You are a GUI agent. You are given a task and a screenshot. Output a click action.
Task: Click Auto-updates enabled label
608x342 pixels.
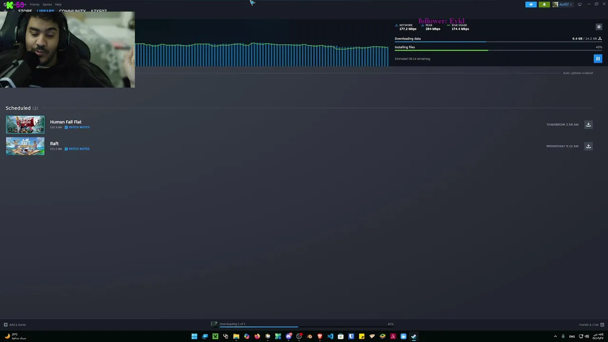578,73
